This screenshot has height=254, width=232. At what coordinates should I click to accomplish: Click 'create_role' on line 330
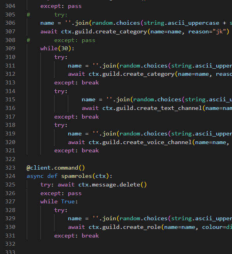[x=142, y=227]
